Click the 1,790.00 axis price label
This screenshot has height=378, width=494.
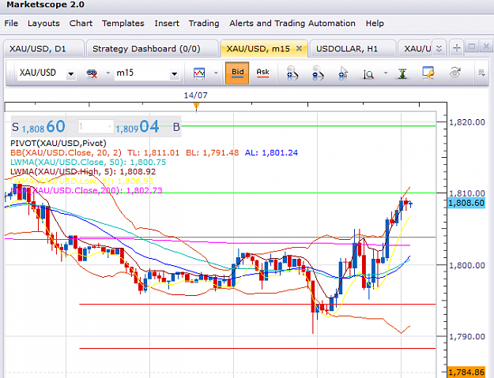click(x=467, y=337)
